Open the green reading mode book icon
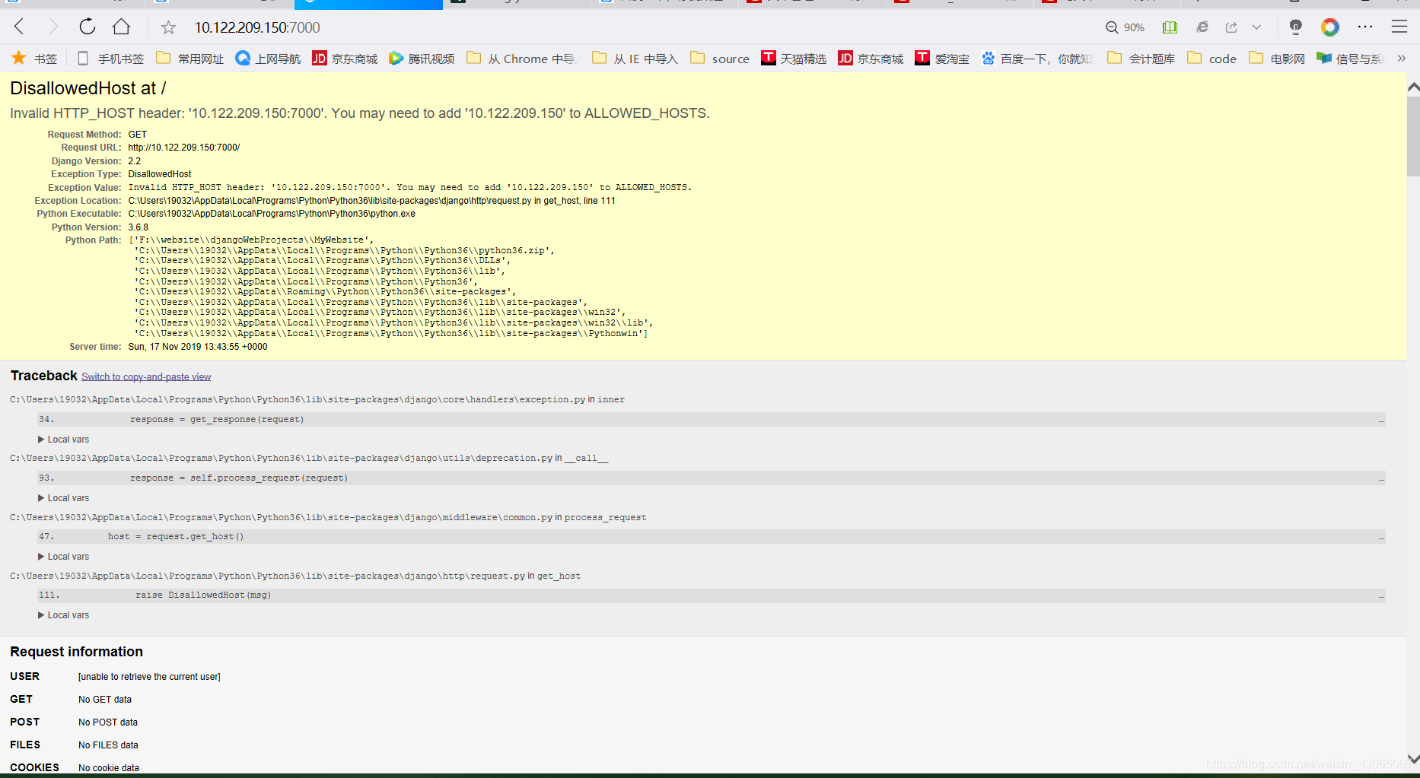Viewport: 1420px width, 778px height. [1170, 27]
